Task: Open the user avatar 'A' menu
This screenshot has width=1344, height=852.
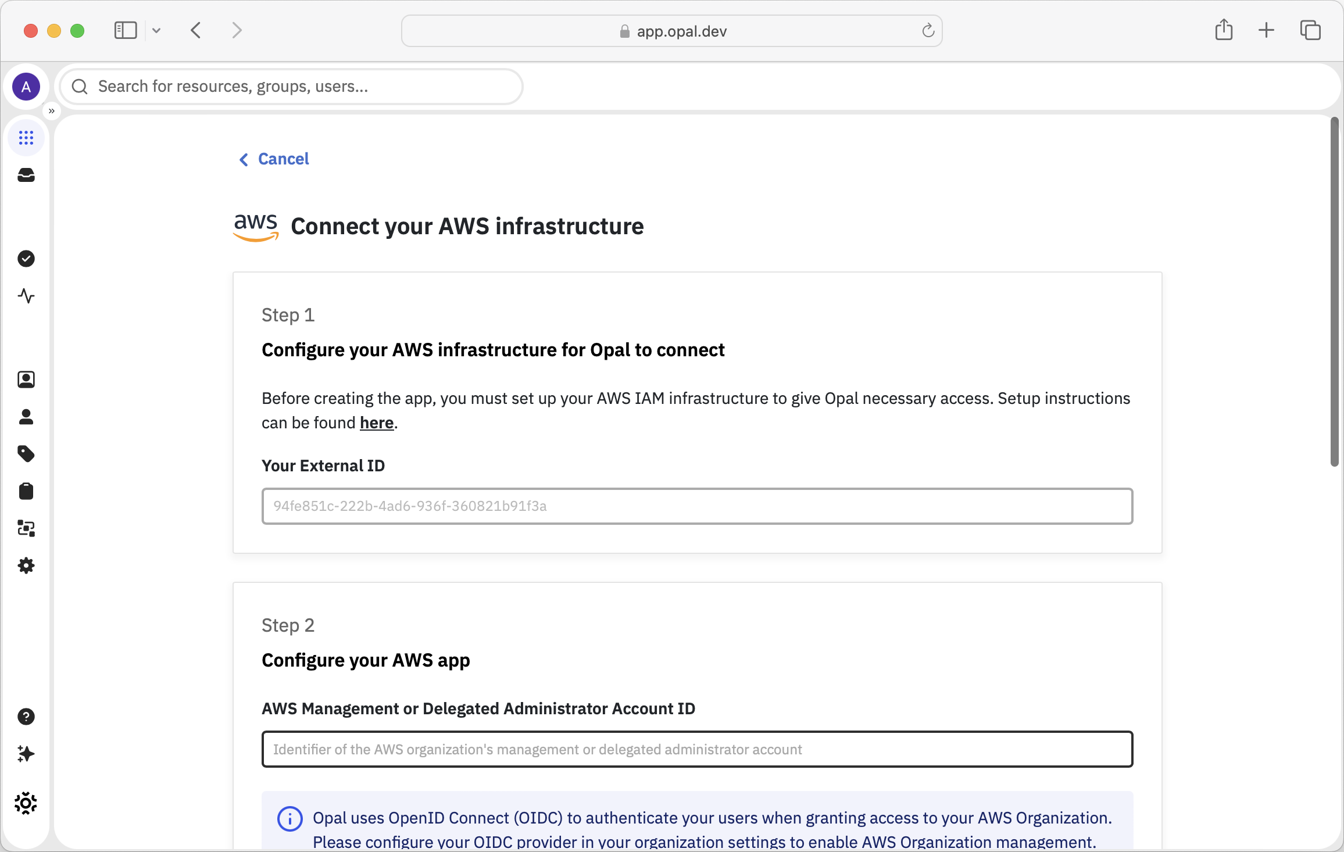Action: tap(26, 87)
